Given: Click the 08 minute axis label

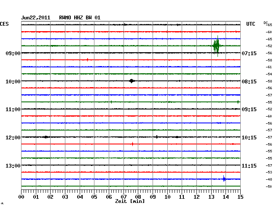Looking at the screenshot, I should (x=138, y=197).
